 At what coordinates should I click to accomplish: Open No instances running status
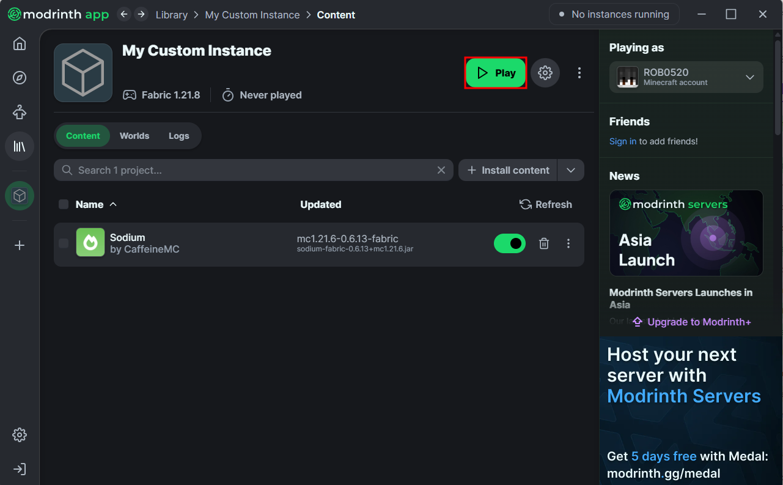point(614,14)
